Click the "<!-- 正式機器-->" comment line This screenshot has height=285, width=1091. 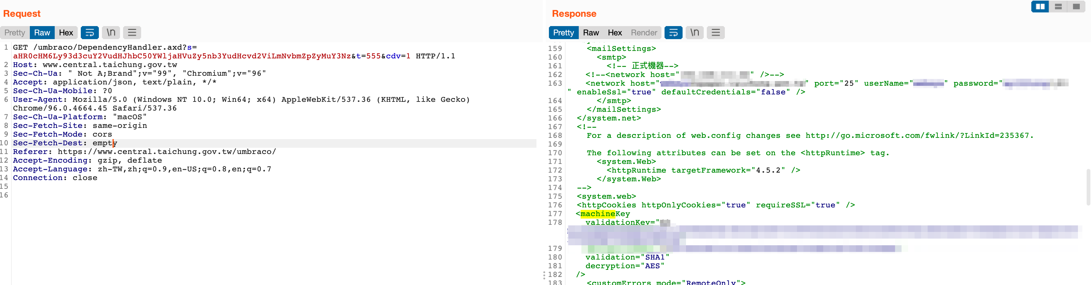point(642,66)
